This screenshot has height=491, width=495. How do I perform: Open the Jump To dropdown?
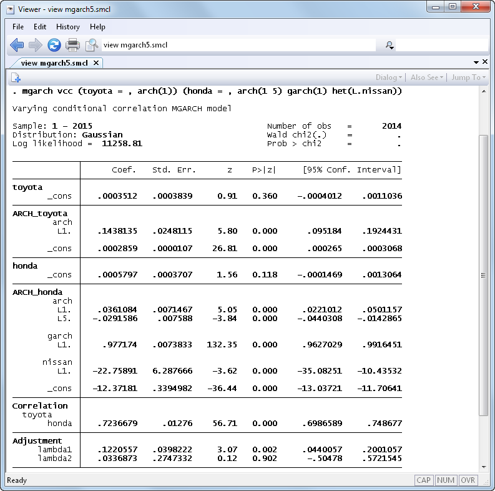(x=468, y=77)
